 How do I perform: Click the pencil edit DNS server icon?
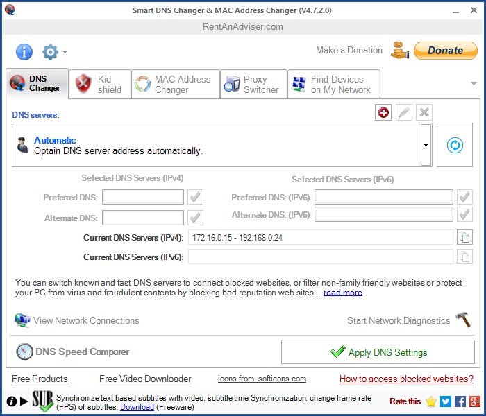click(x=404, y=112)
